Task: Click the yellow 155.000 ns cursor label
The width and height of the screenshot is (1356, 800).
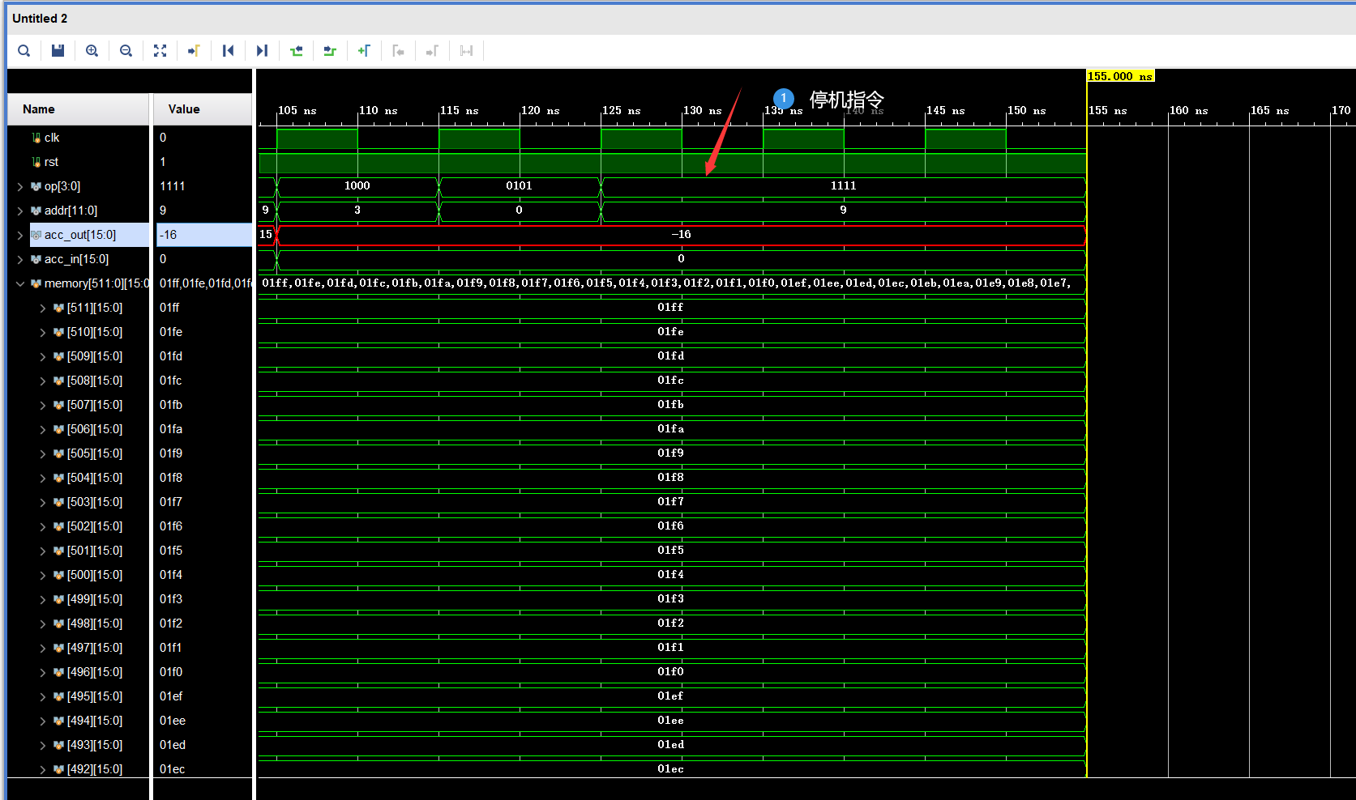Action: pyautogui.click(x=1121, y=76)
